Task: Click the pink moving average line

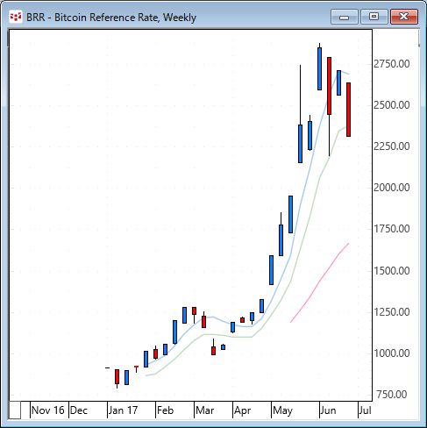Action: [x=320, y=282]
